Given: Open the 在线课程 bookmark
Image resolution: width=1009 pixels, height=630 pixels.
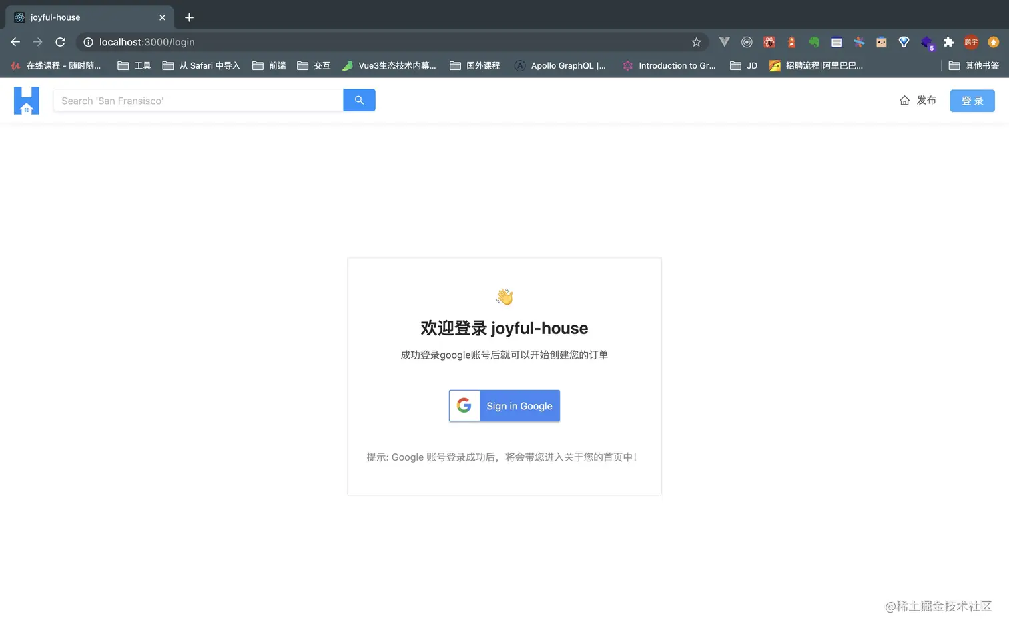Looking at the screenshot, I should point(55,65).
